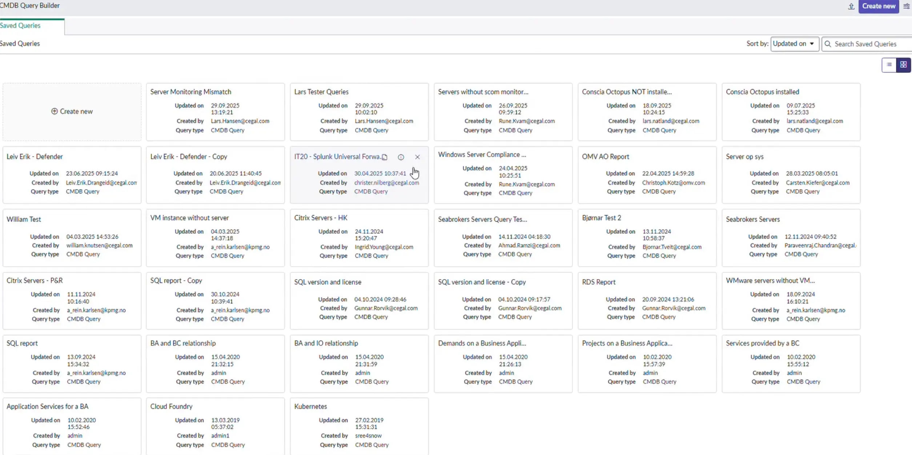Open the Kubernetes saved query card
The width and height of the screenshot is (912, 455).
pos(310,406)
